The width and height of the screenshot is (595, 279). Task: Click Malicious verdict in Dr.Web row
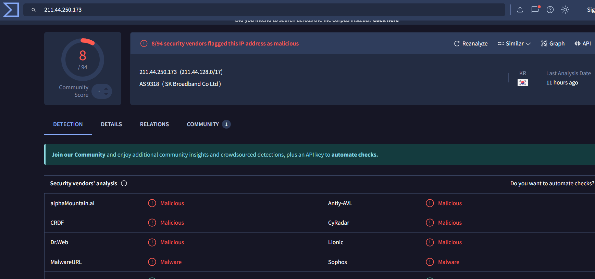coord(172,242)
